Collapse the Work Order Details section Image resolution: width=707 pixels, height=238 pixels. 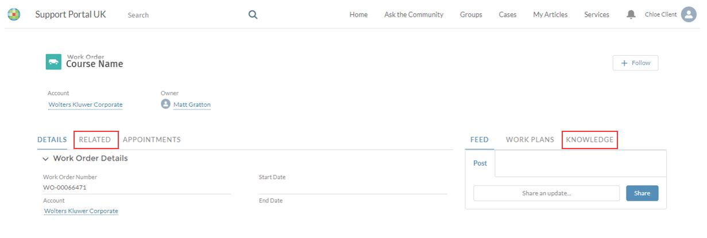[x=45, y=158]
